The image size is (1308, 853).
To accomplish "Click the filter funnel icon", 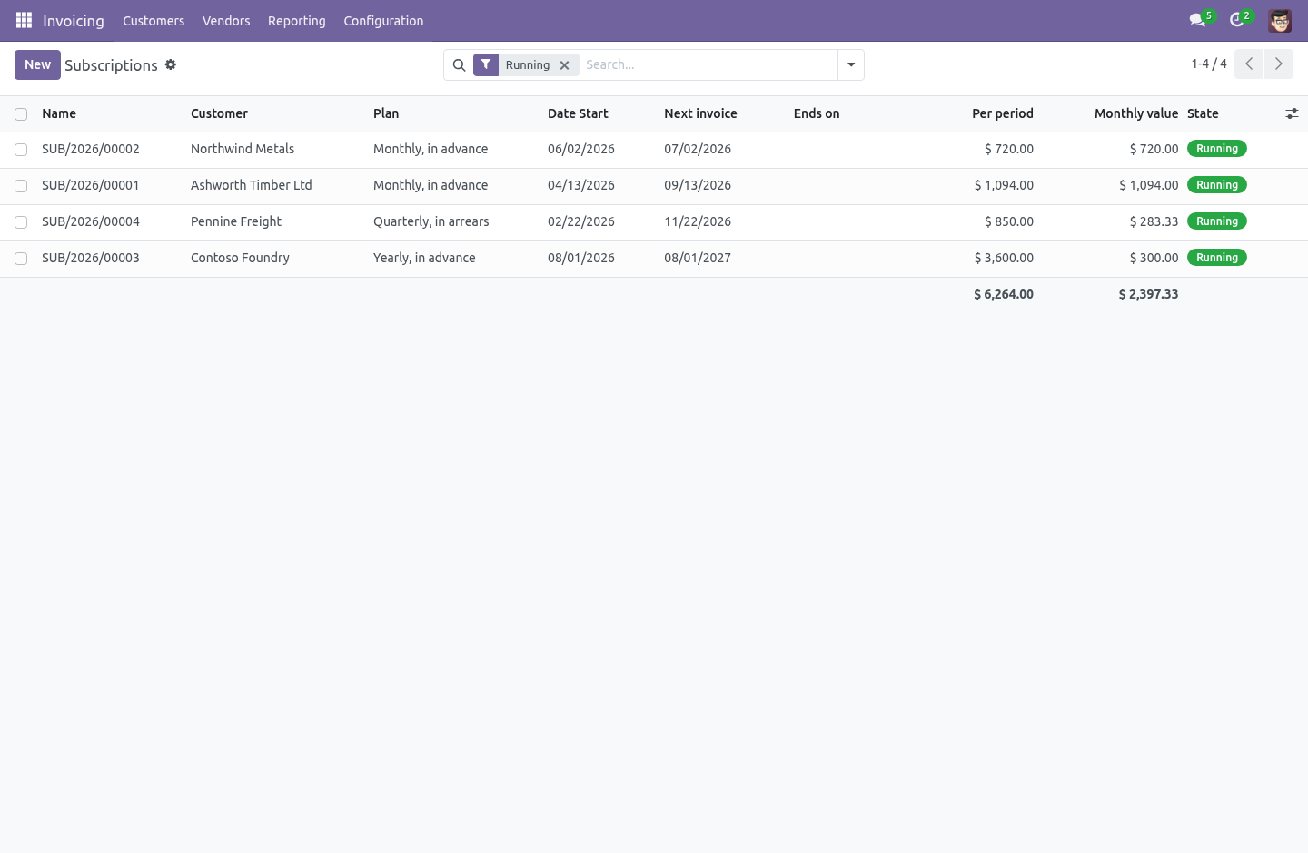I will coord(486,64).
